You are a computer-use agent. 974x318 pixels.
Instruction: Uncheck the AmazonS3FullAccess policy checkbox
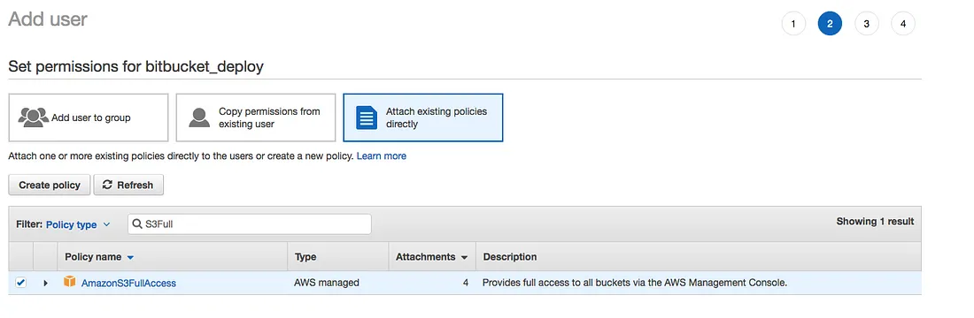21,283
